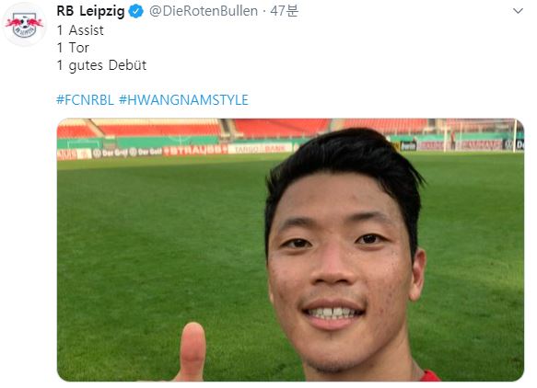Viewport: 537px width, 388px height.
Task: Open the 47분 timestamp permalink
Action: coord(285,11)
